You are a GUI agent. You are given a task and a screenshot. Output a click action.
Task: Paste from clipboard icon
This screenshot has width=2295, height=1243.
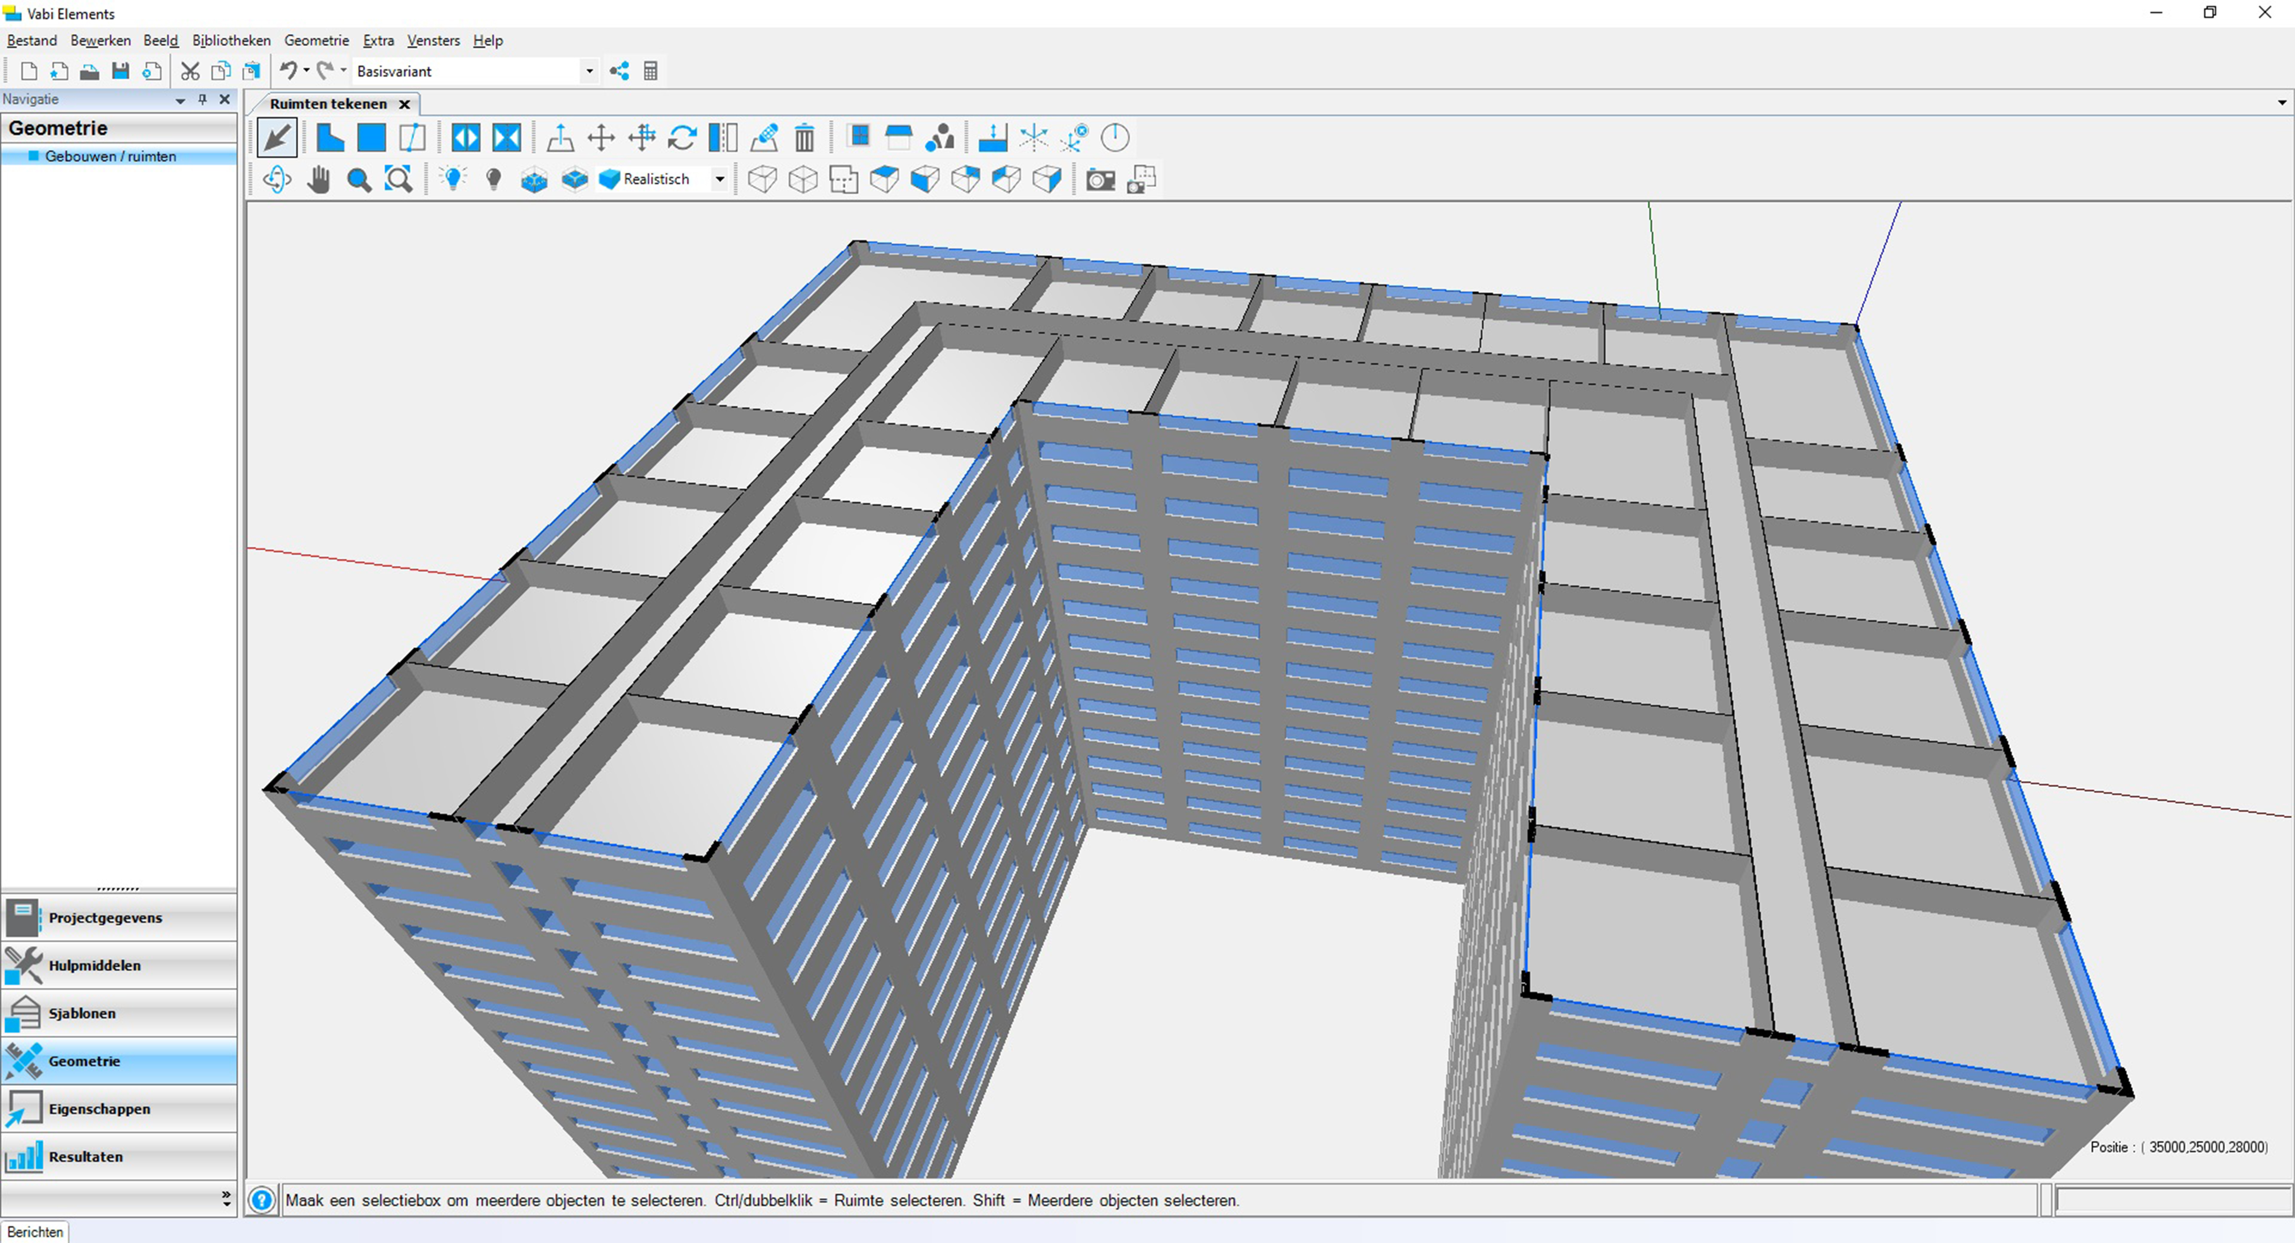[x=251, y=71]
